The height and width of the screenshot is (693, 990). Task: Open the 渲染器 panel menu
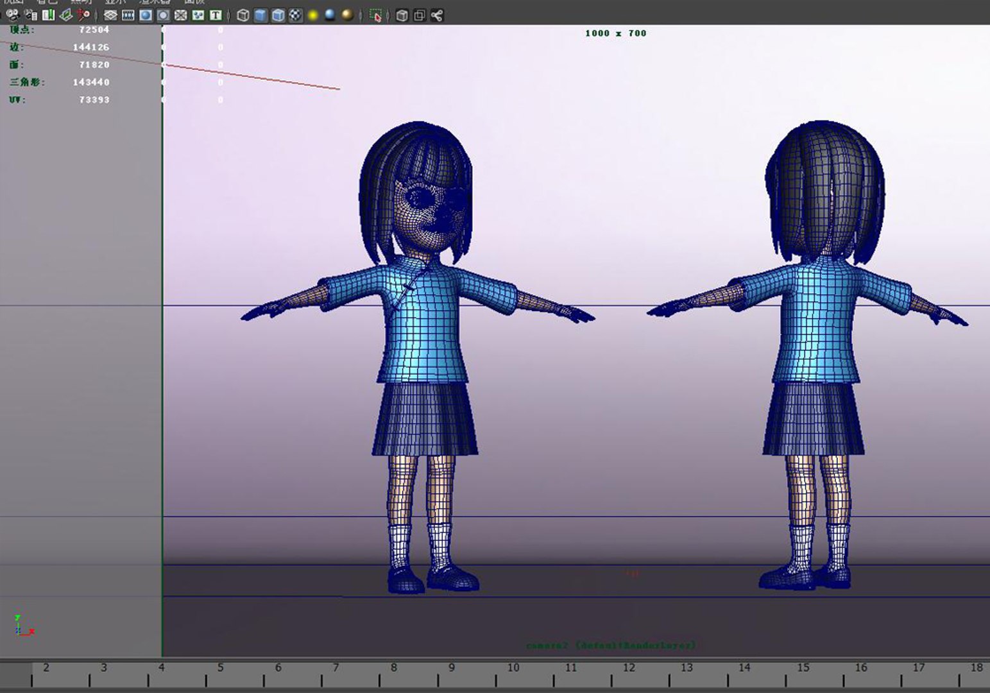point(155,2)
